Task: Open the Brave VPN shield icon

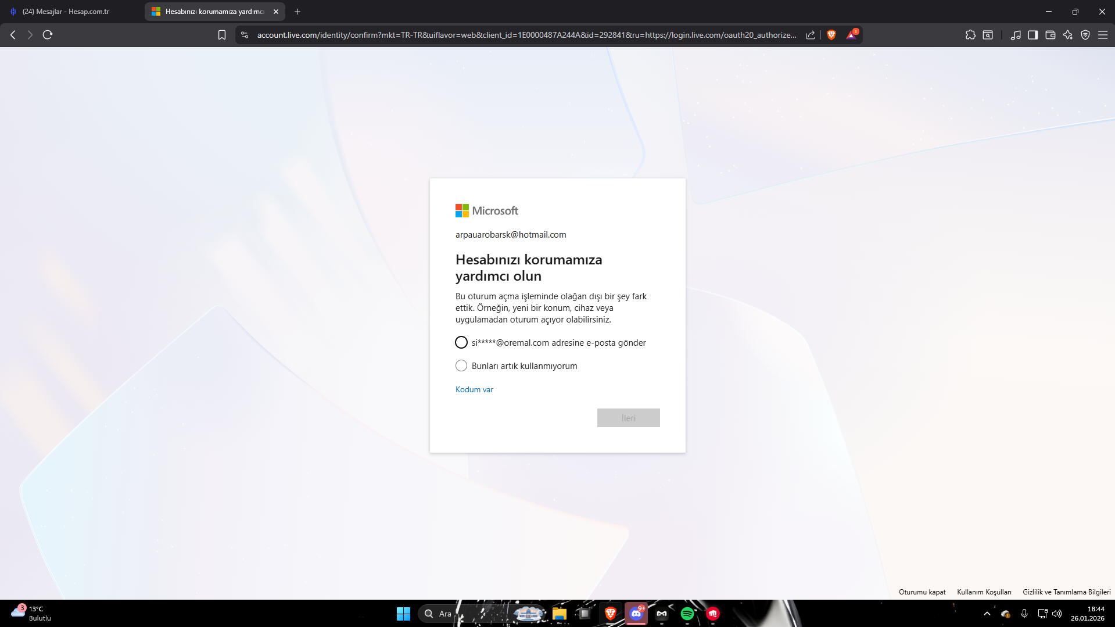Action: tap(1085, 35)
